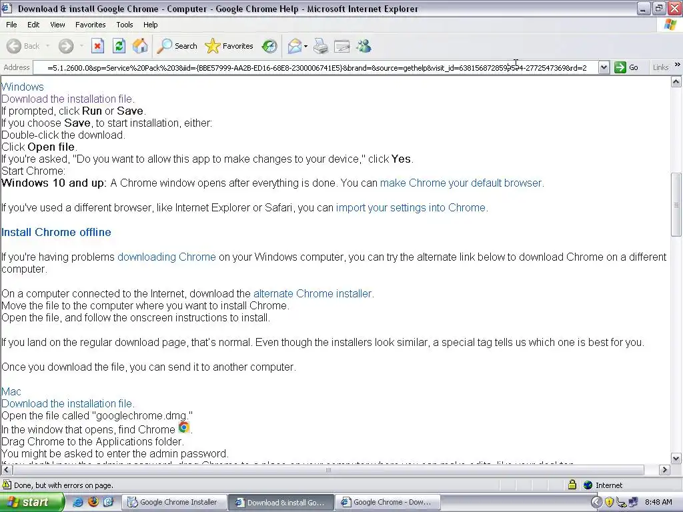The height and width of the screenshot is (512, 683).
Task: Open the Favorites star button
Action: point(229,46)
